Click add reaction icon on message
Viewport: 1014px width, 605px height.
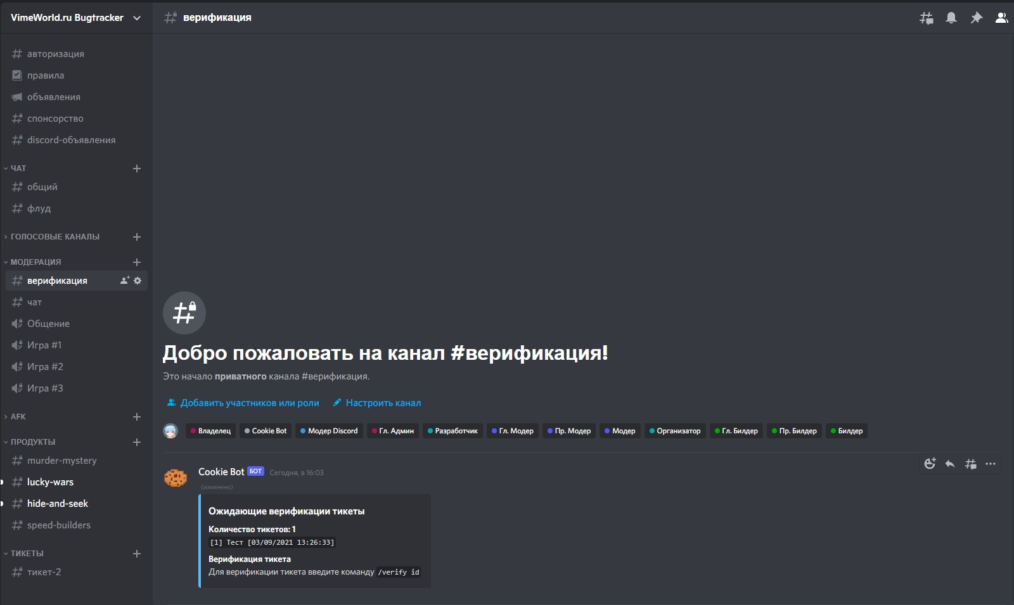coord(930,464)
